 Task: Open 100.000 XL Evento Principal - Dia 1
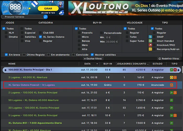point(92,70)
